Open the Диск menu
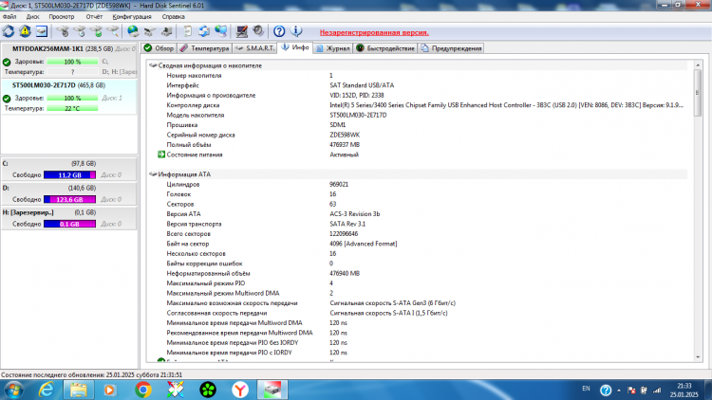This screenshot has width=712, height=400. 32,16
